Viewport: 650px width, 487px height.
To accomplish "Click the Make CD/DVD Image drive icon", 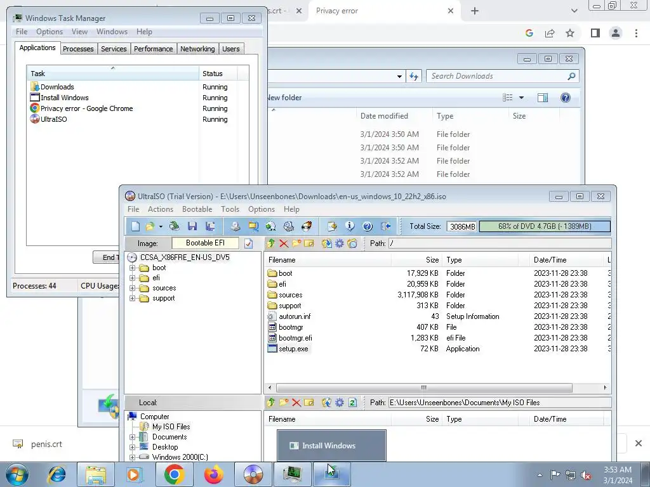I will [x=235, y=226].
